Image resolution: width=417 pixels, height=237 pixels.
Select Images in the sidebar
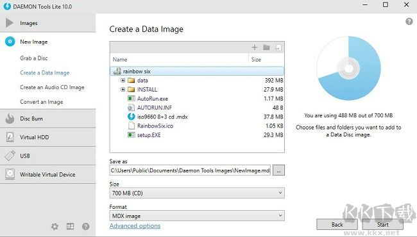tap(48, 23)
